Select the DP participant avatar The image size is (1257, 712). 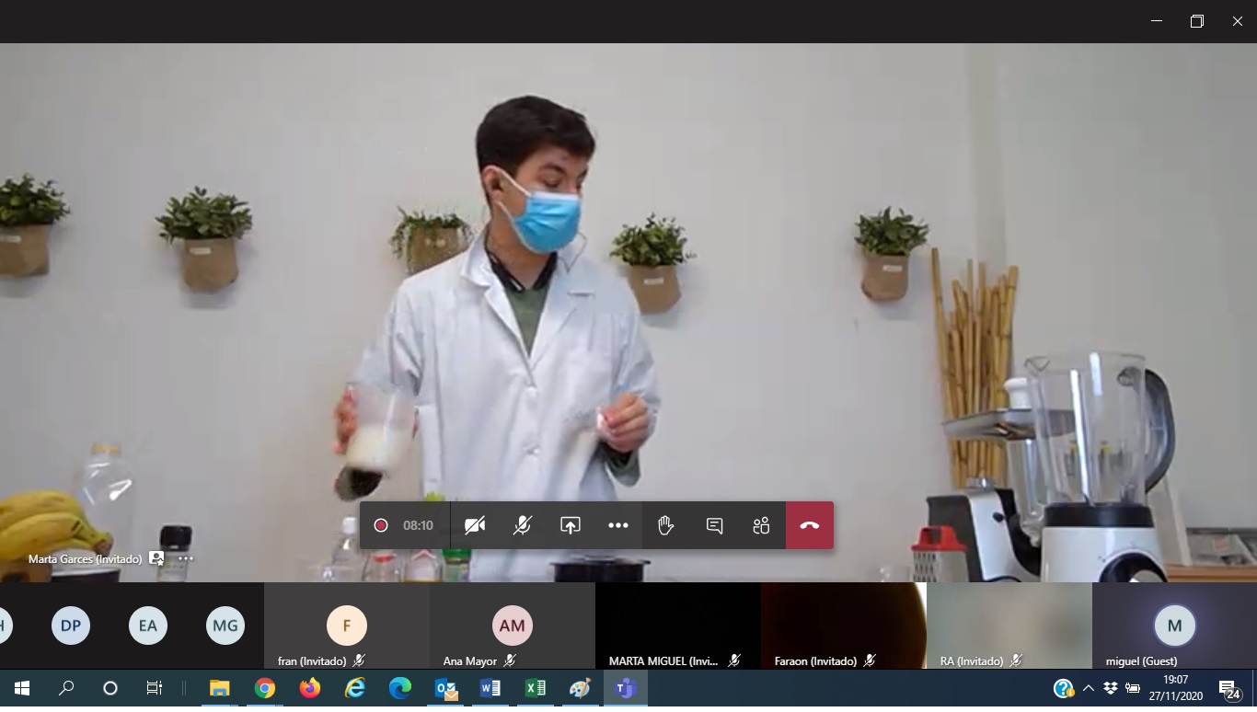[71, 626]
